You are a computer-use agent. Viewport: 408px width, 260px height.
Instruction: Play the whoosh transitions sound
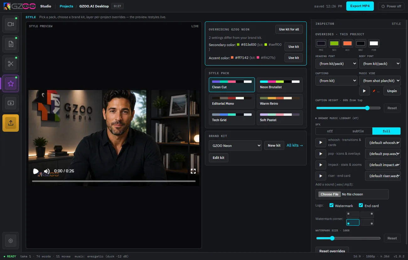320,142
